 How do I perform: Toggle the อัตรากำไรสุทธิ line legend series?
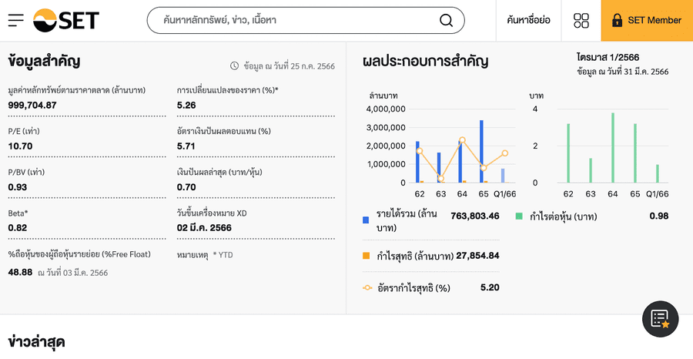[367, 288]
